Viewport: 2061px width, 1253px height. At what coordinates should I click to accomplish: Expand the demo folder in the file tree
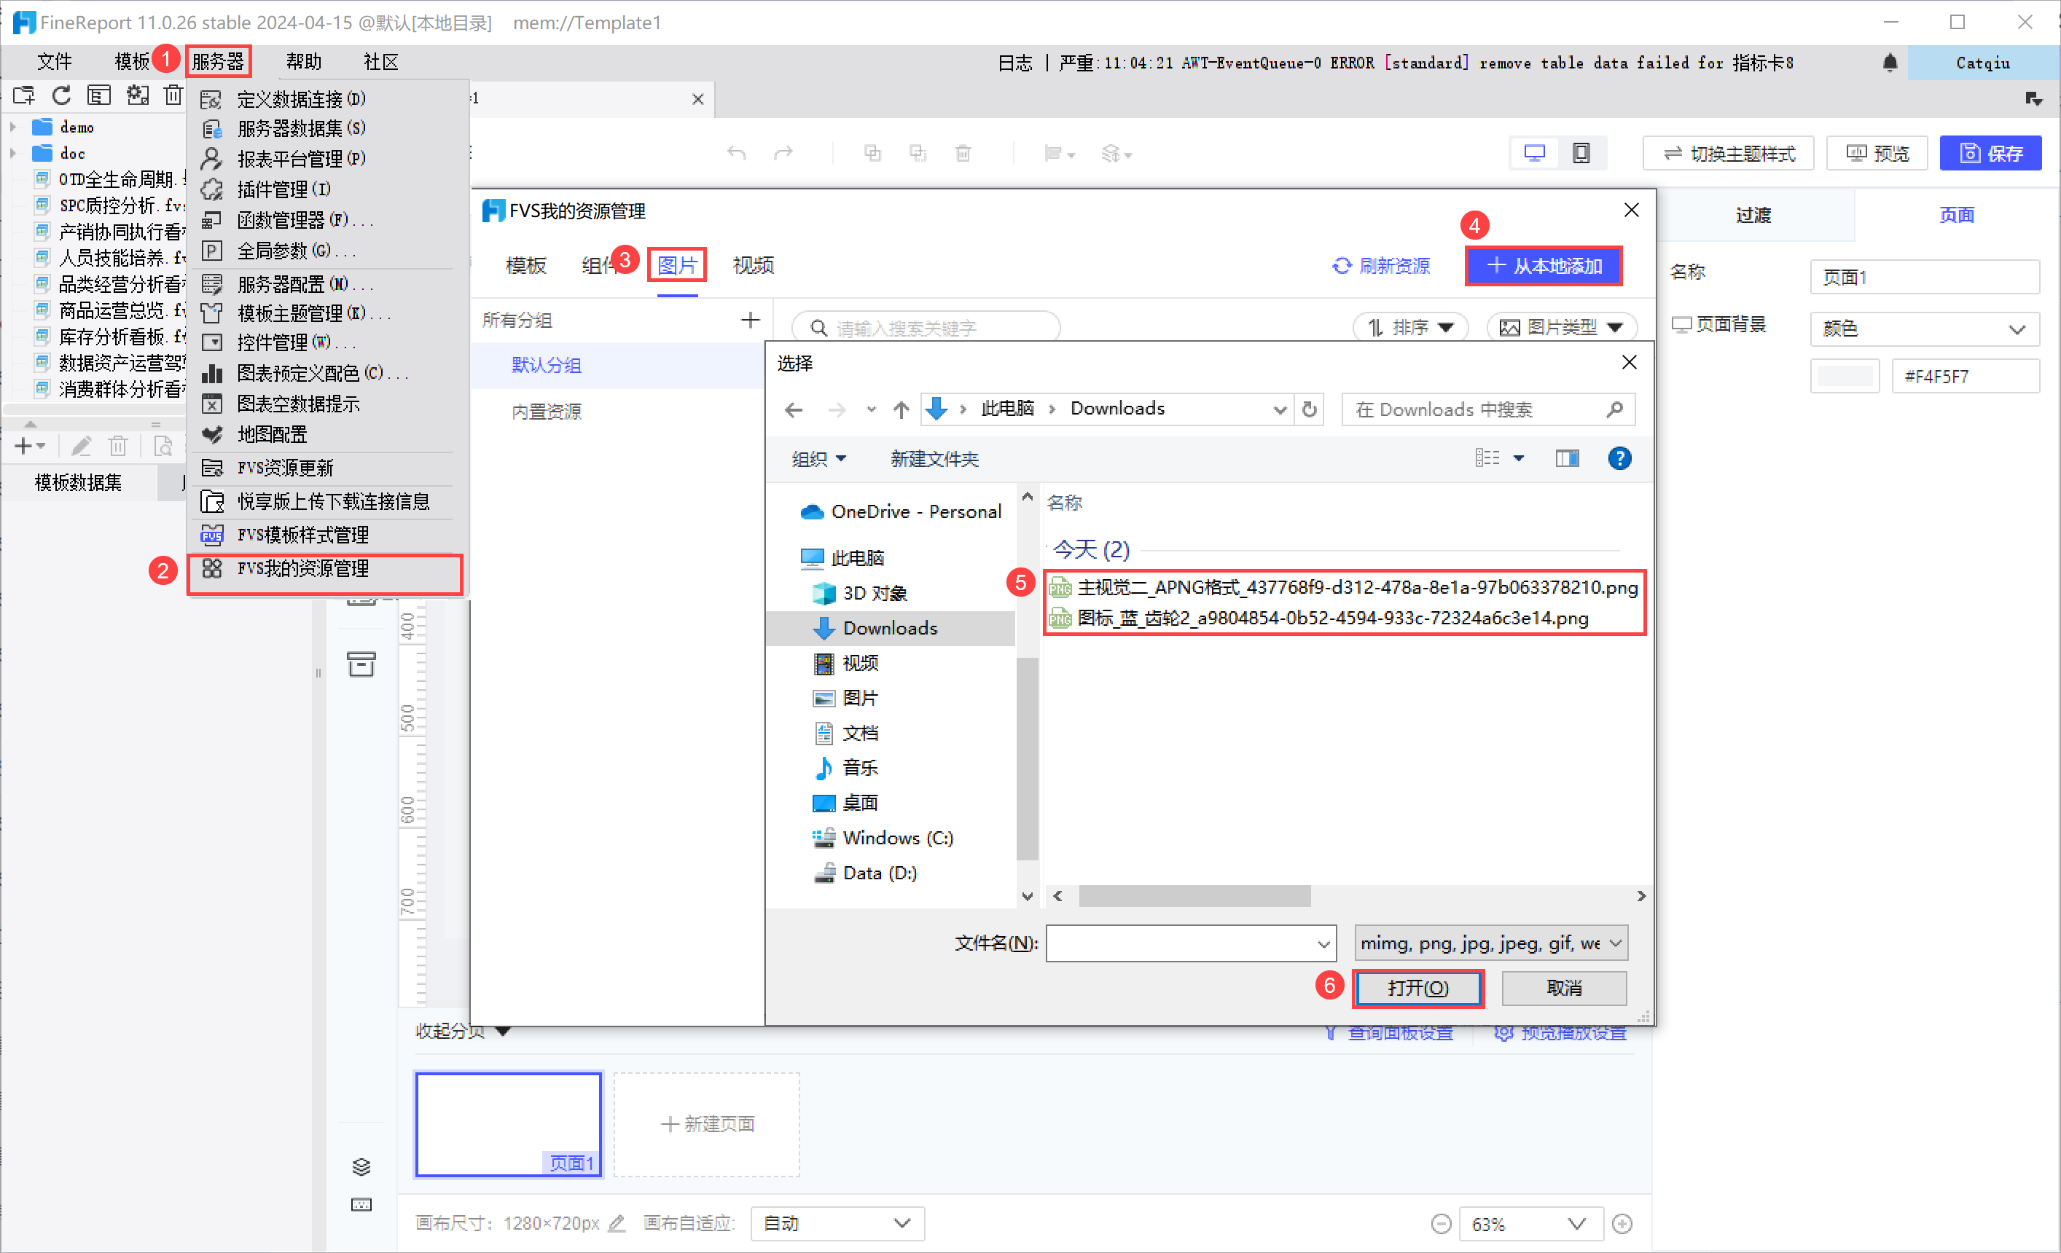(12, 127)
